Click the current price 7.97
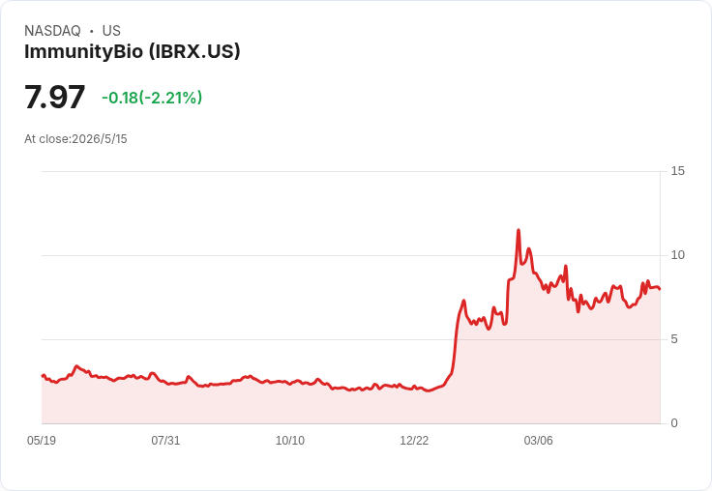The height and width of the screenshot is (491, 712). (x=54, y=97)
